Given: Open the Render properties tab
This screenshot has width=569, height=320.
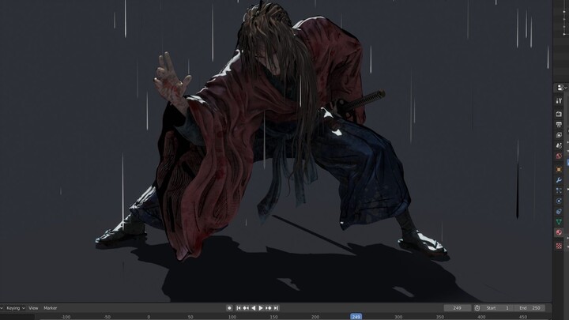Looking at the screenshot, I should [x=559, y=114].
